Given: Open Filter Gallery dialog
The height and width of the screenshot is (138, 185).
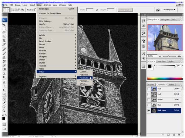Looking at the screenshot, I should [x=57, y=21].
